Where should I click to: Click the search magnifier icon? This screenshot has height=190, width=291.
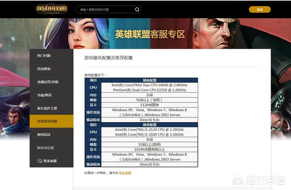(137, 10)
